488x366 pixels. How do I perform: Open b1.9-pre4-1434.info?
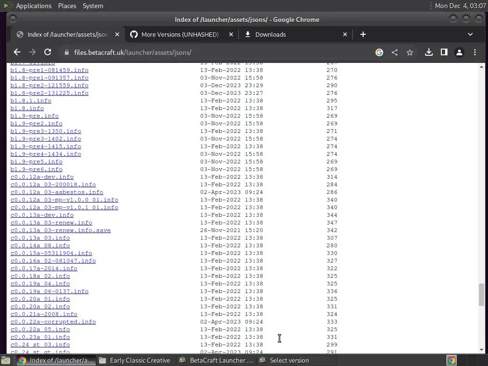click(45, 154)
